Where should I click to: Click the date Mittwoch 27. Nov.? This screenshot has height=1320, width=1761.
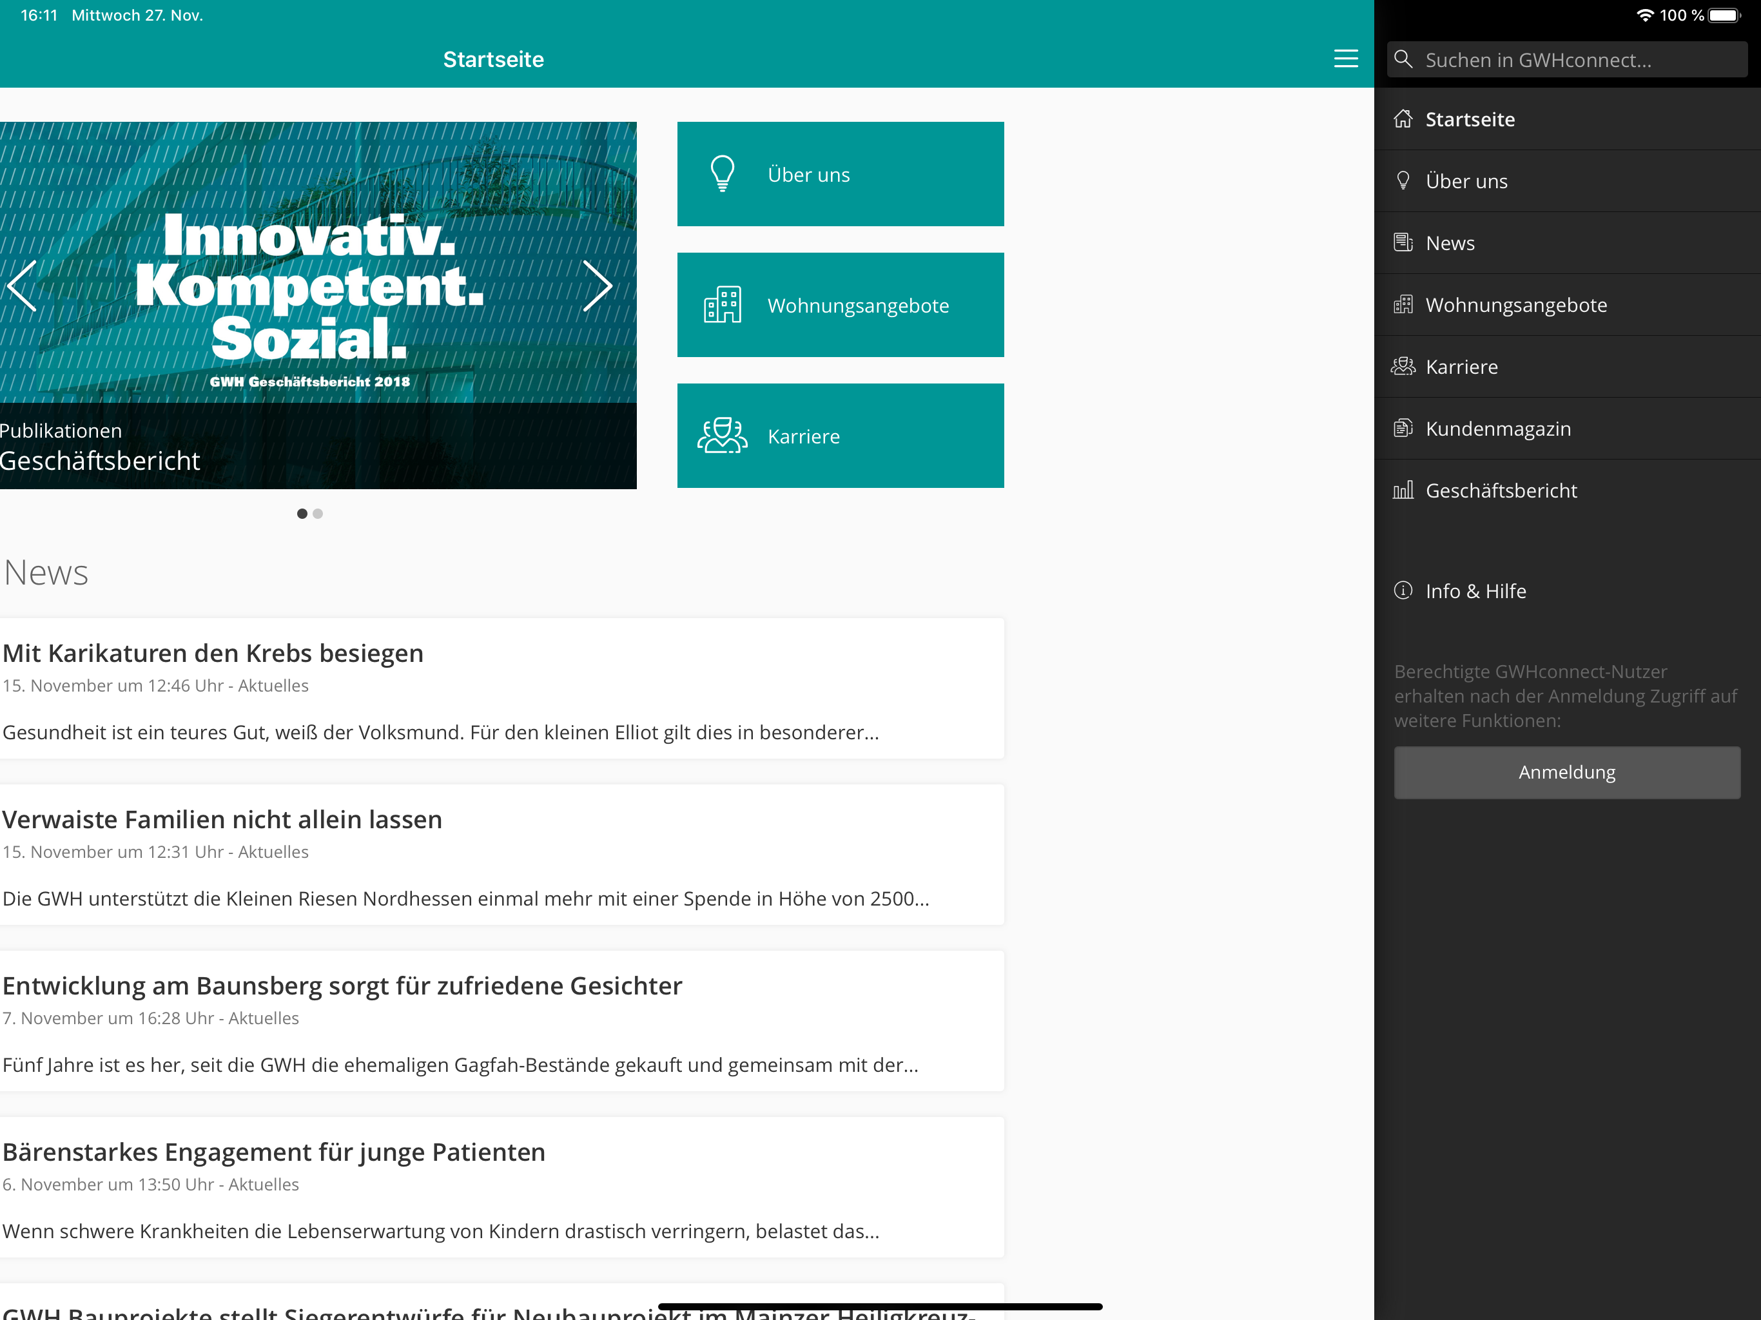[x=137, y=15]
